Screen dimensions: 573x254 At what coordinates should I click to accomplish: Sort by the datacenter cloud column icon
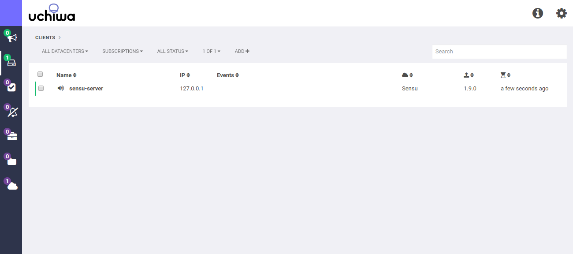[408, 75]
